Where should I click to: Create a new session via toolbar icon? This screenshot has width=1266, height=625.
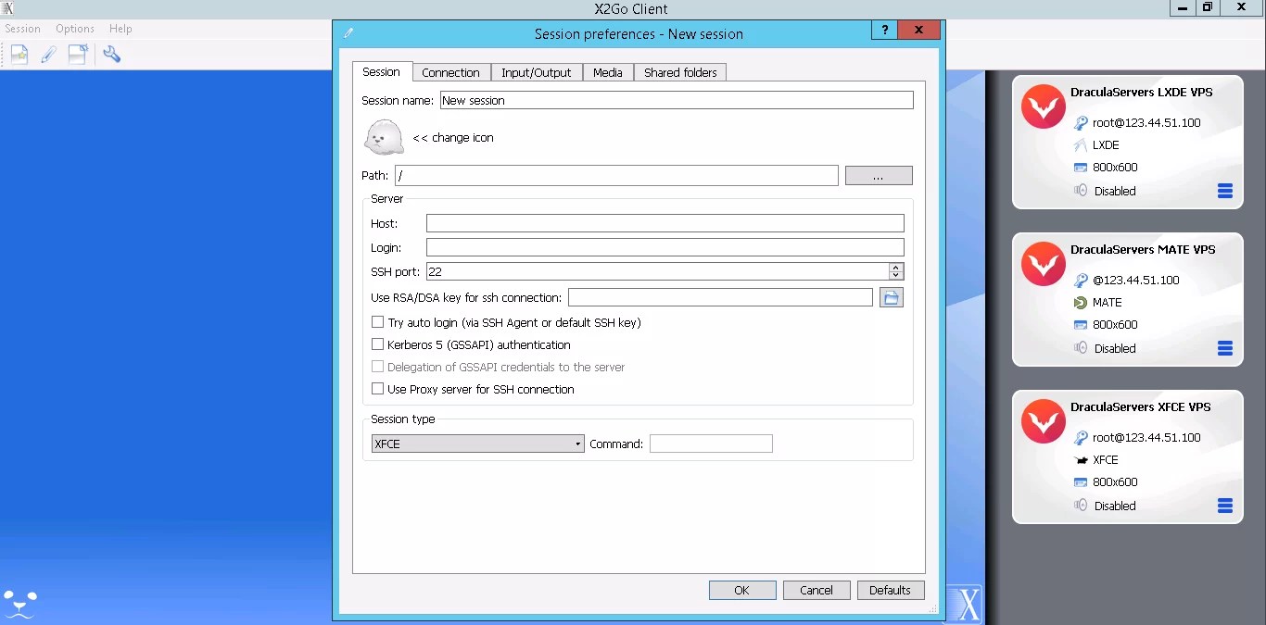[x=19, y=54]
